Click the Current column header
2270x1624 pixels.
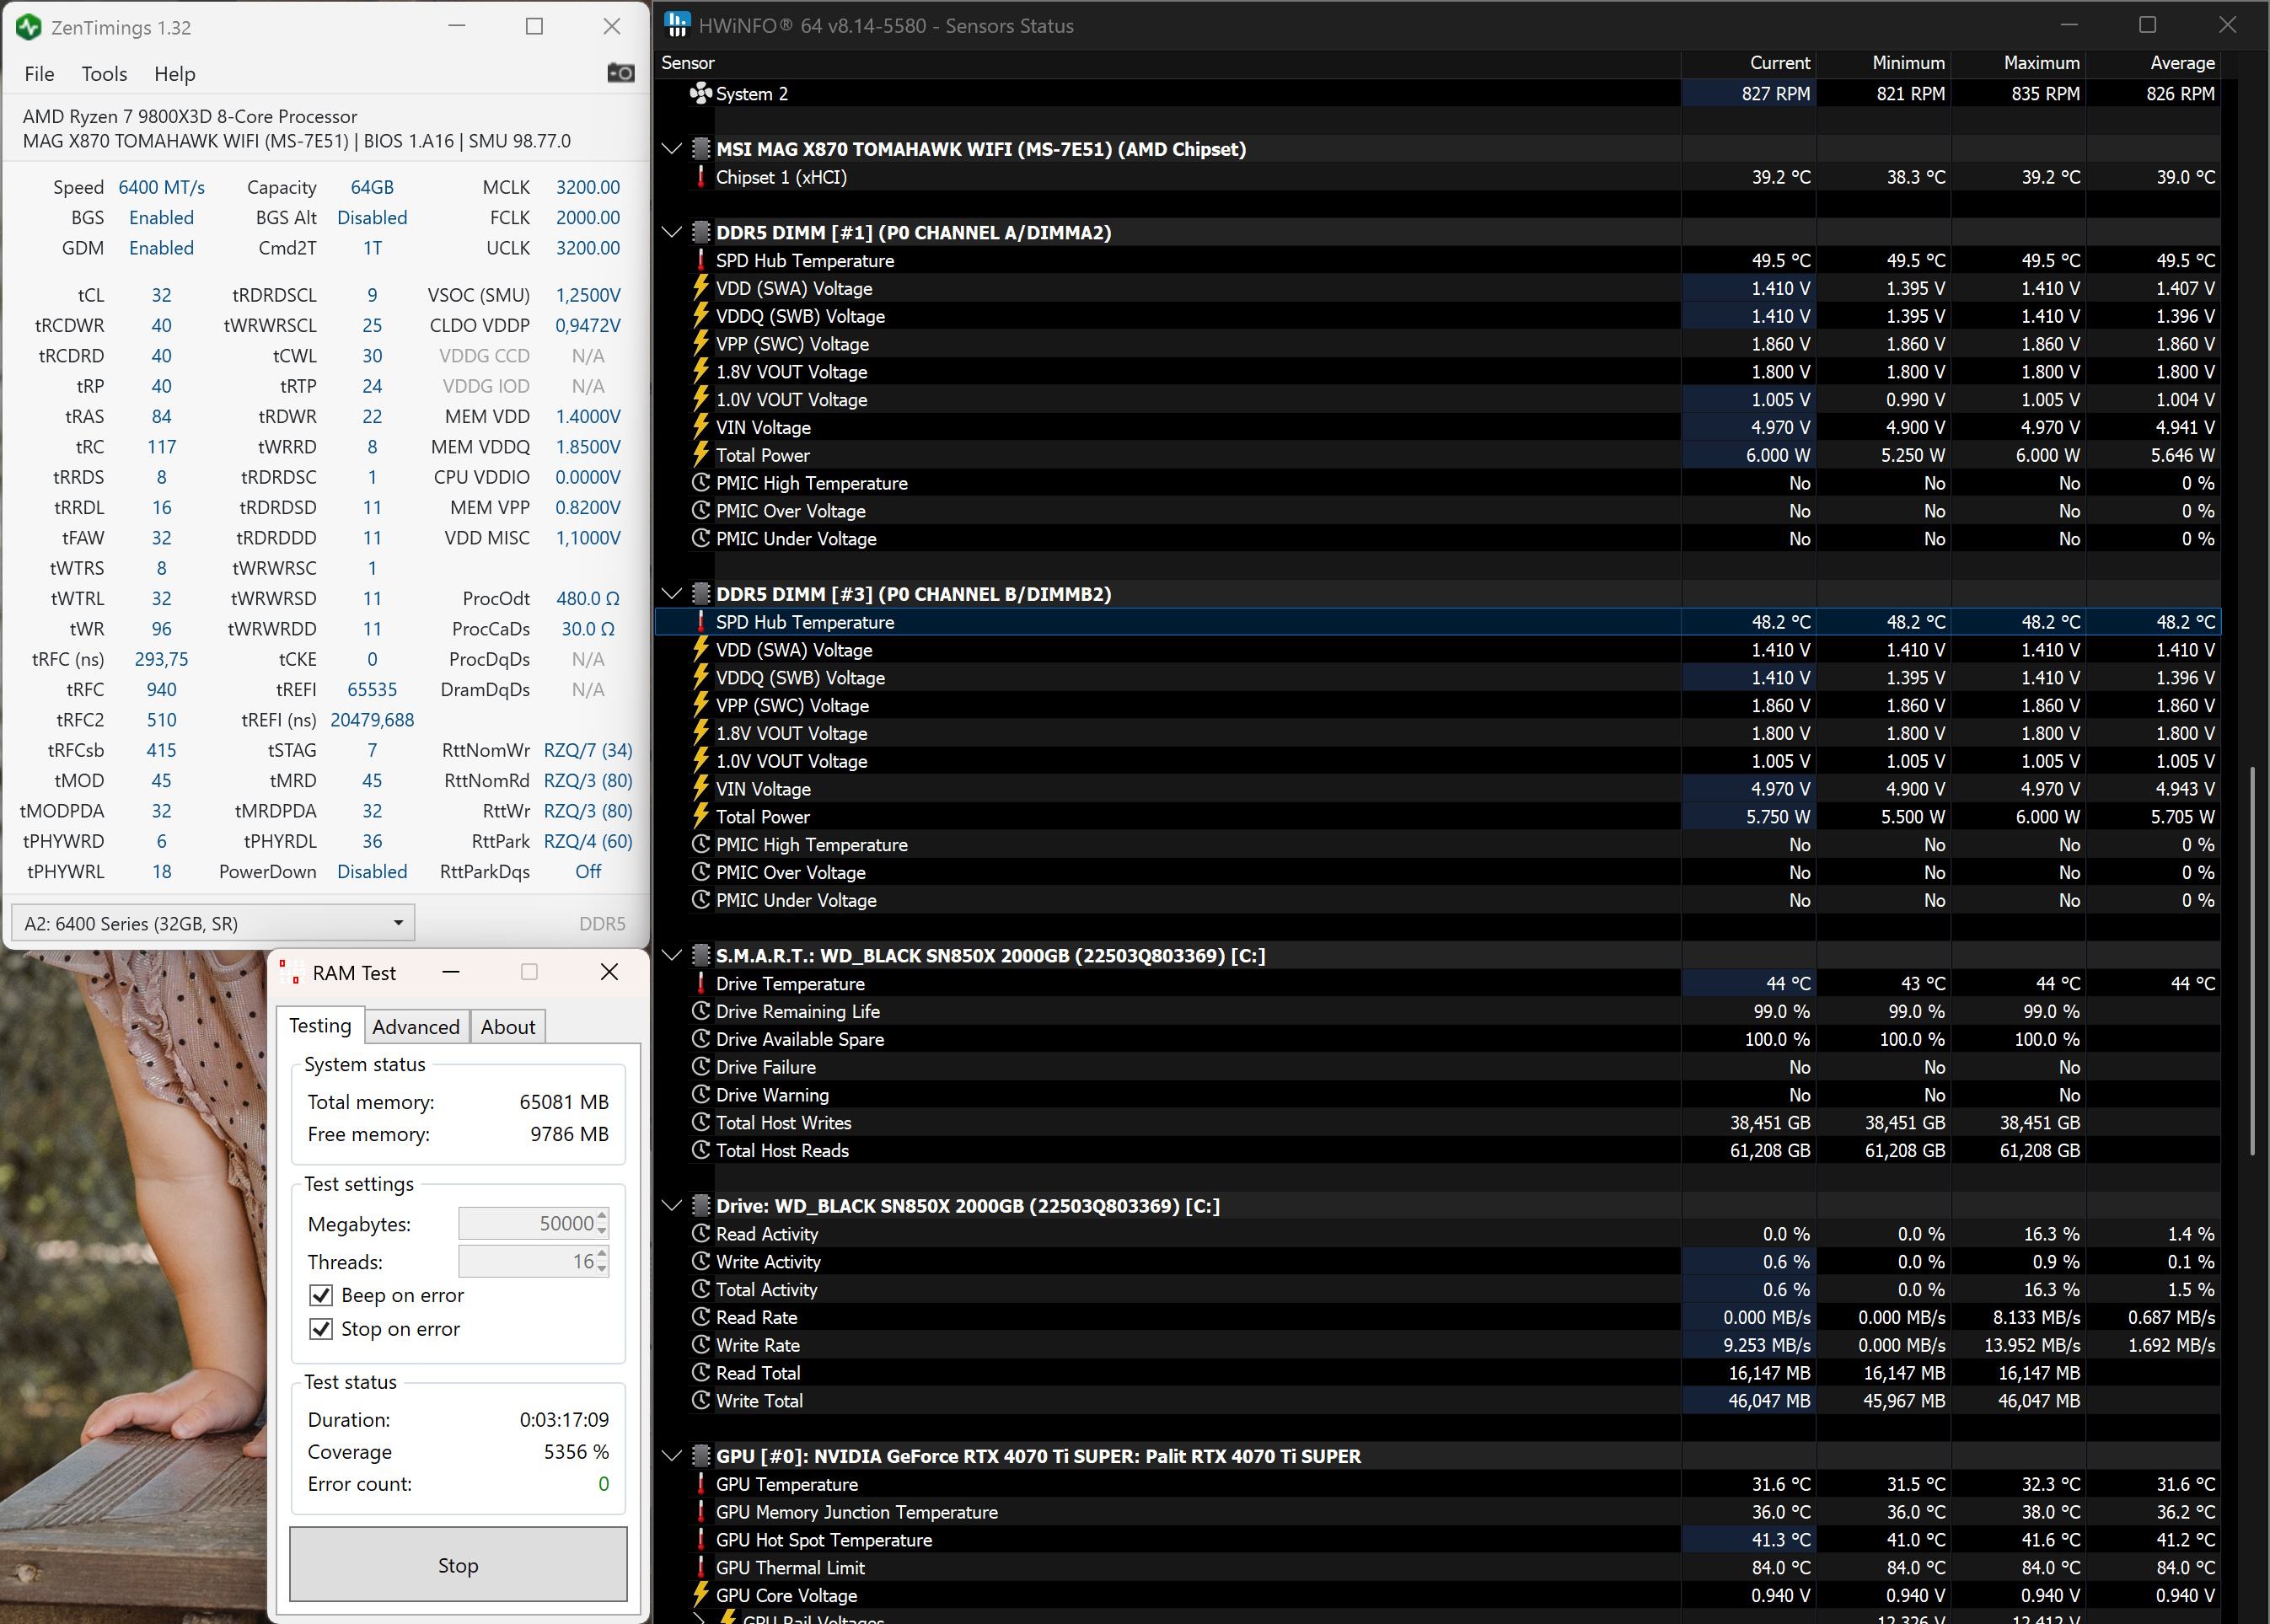pos(1749,63)
